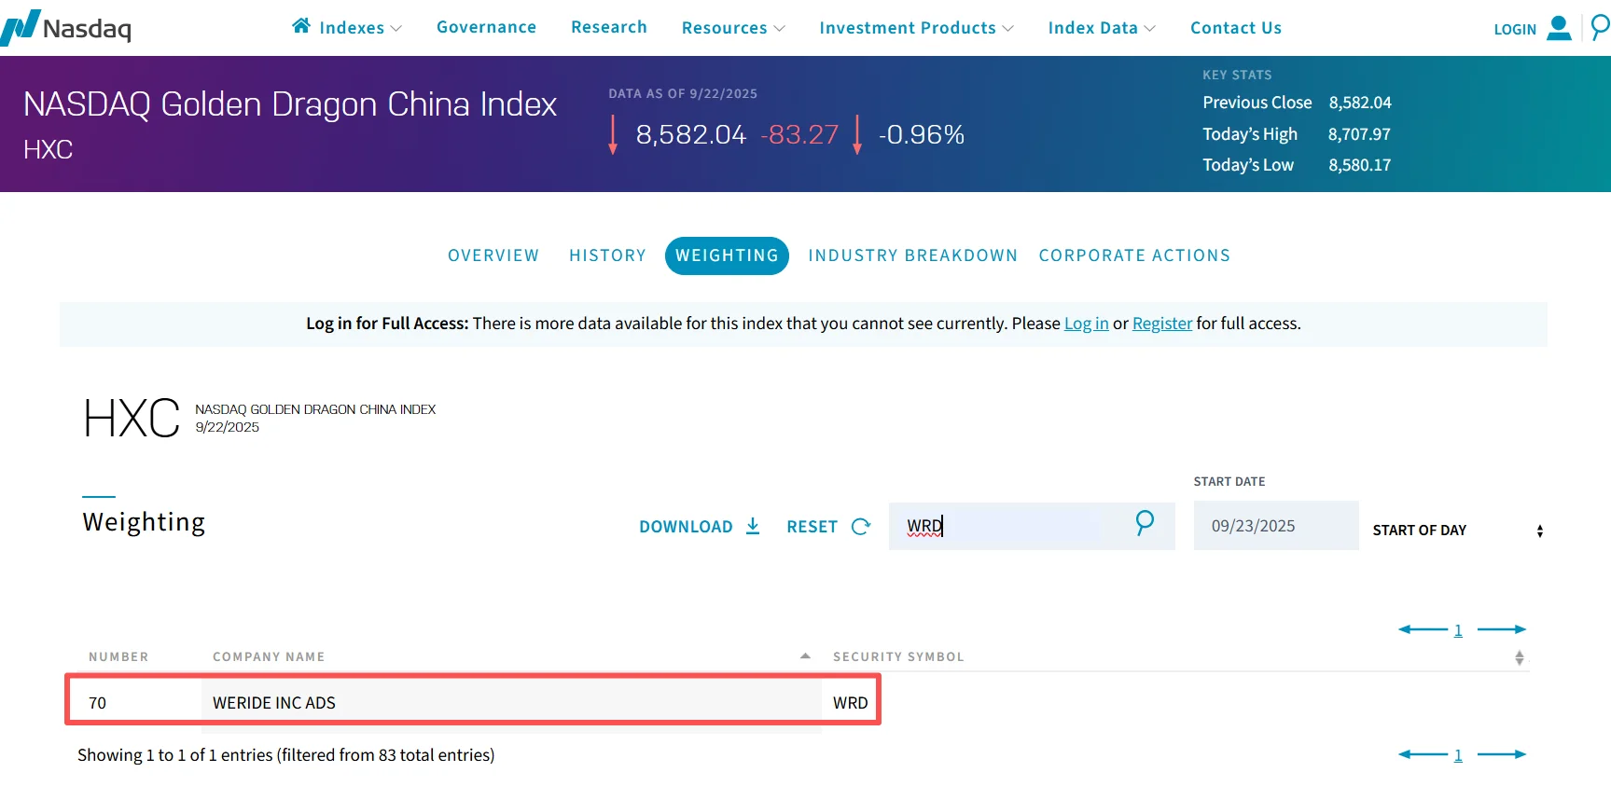Go to next page using bottom right arrow
Viewport: 1611px width, 786px height.
click(1502, 754)
